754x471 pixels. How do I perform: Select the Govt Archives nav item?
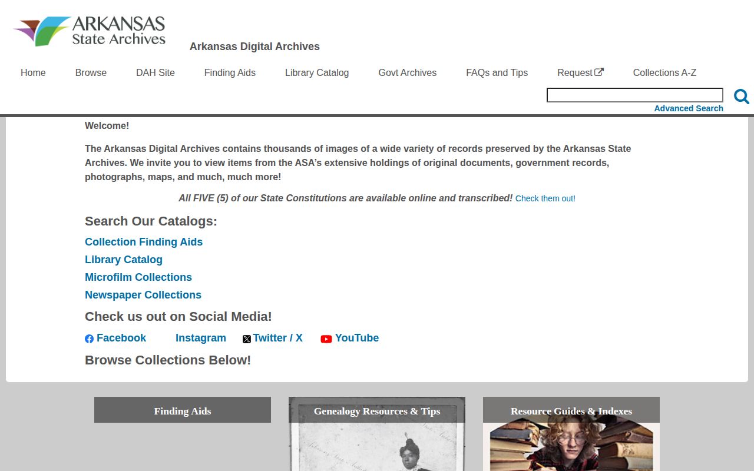(x=408, y=72)
